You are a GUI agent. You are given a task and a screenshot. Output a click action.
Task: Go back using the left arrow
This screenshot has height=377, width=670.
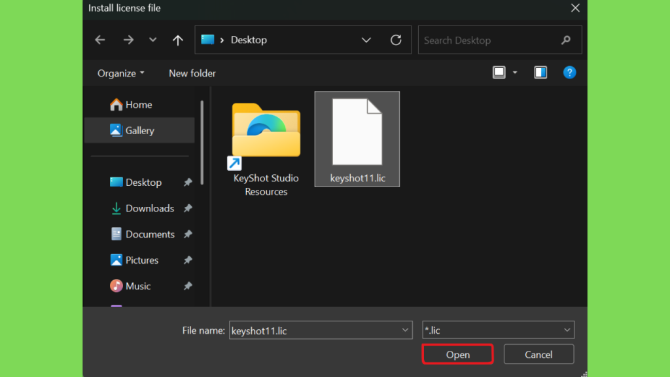pyautogui.click(x=100, y=40)
